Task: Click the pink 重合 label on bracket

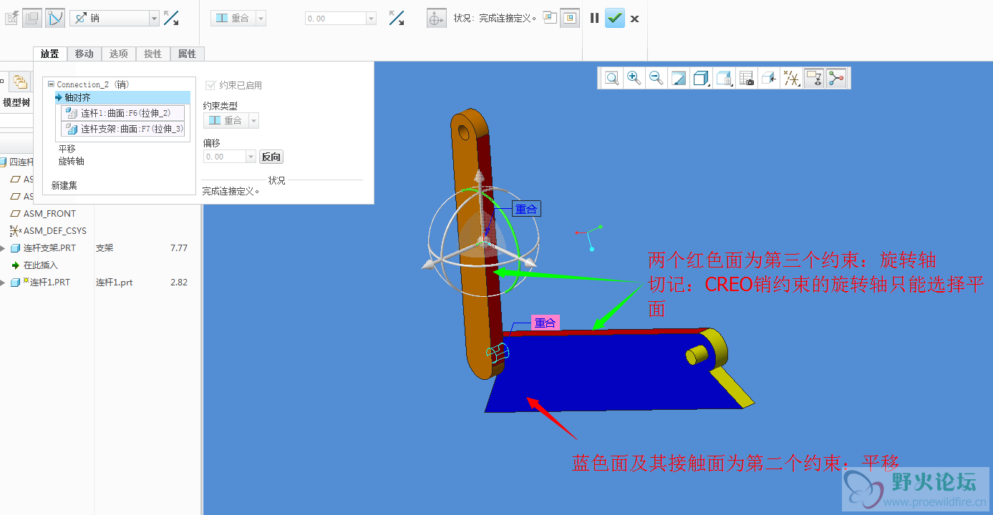Action: [545, 323]
